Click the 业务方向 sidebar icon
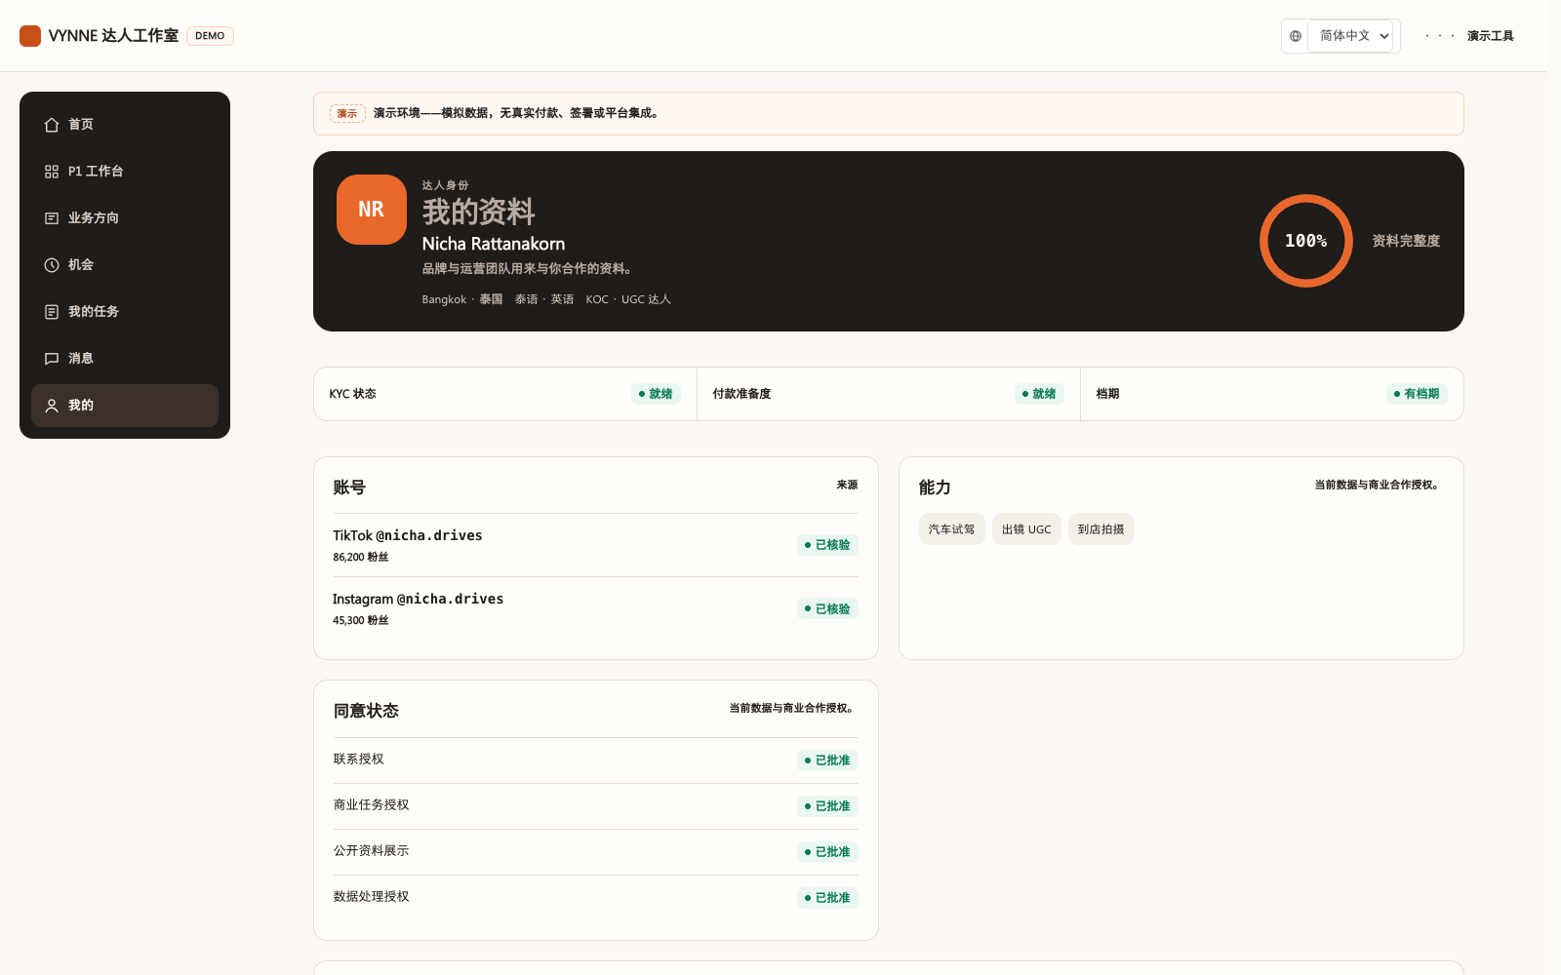Image resolution: width=1561 pixels, height=975 pixels. point(52,218)
